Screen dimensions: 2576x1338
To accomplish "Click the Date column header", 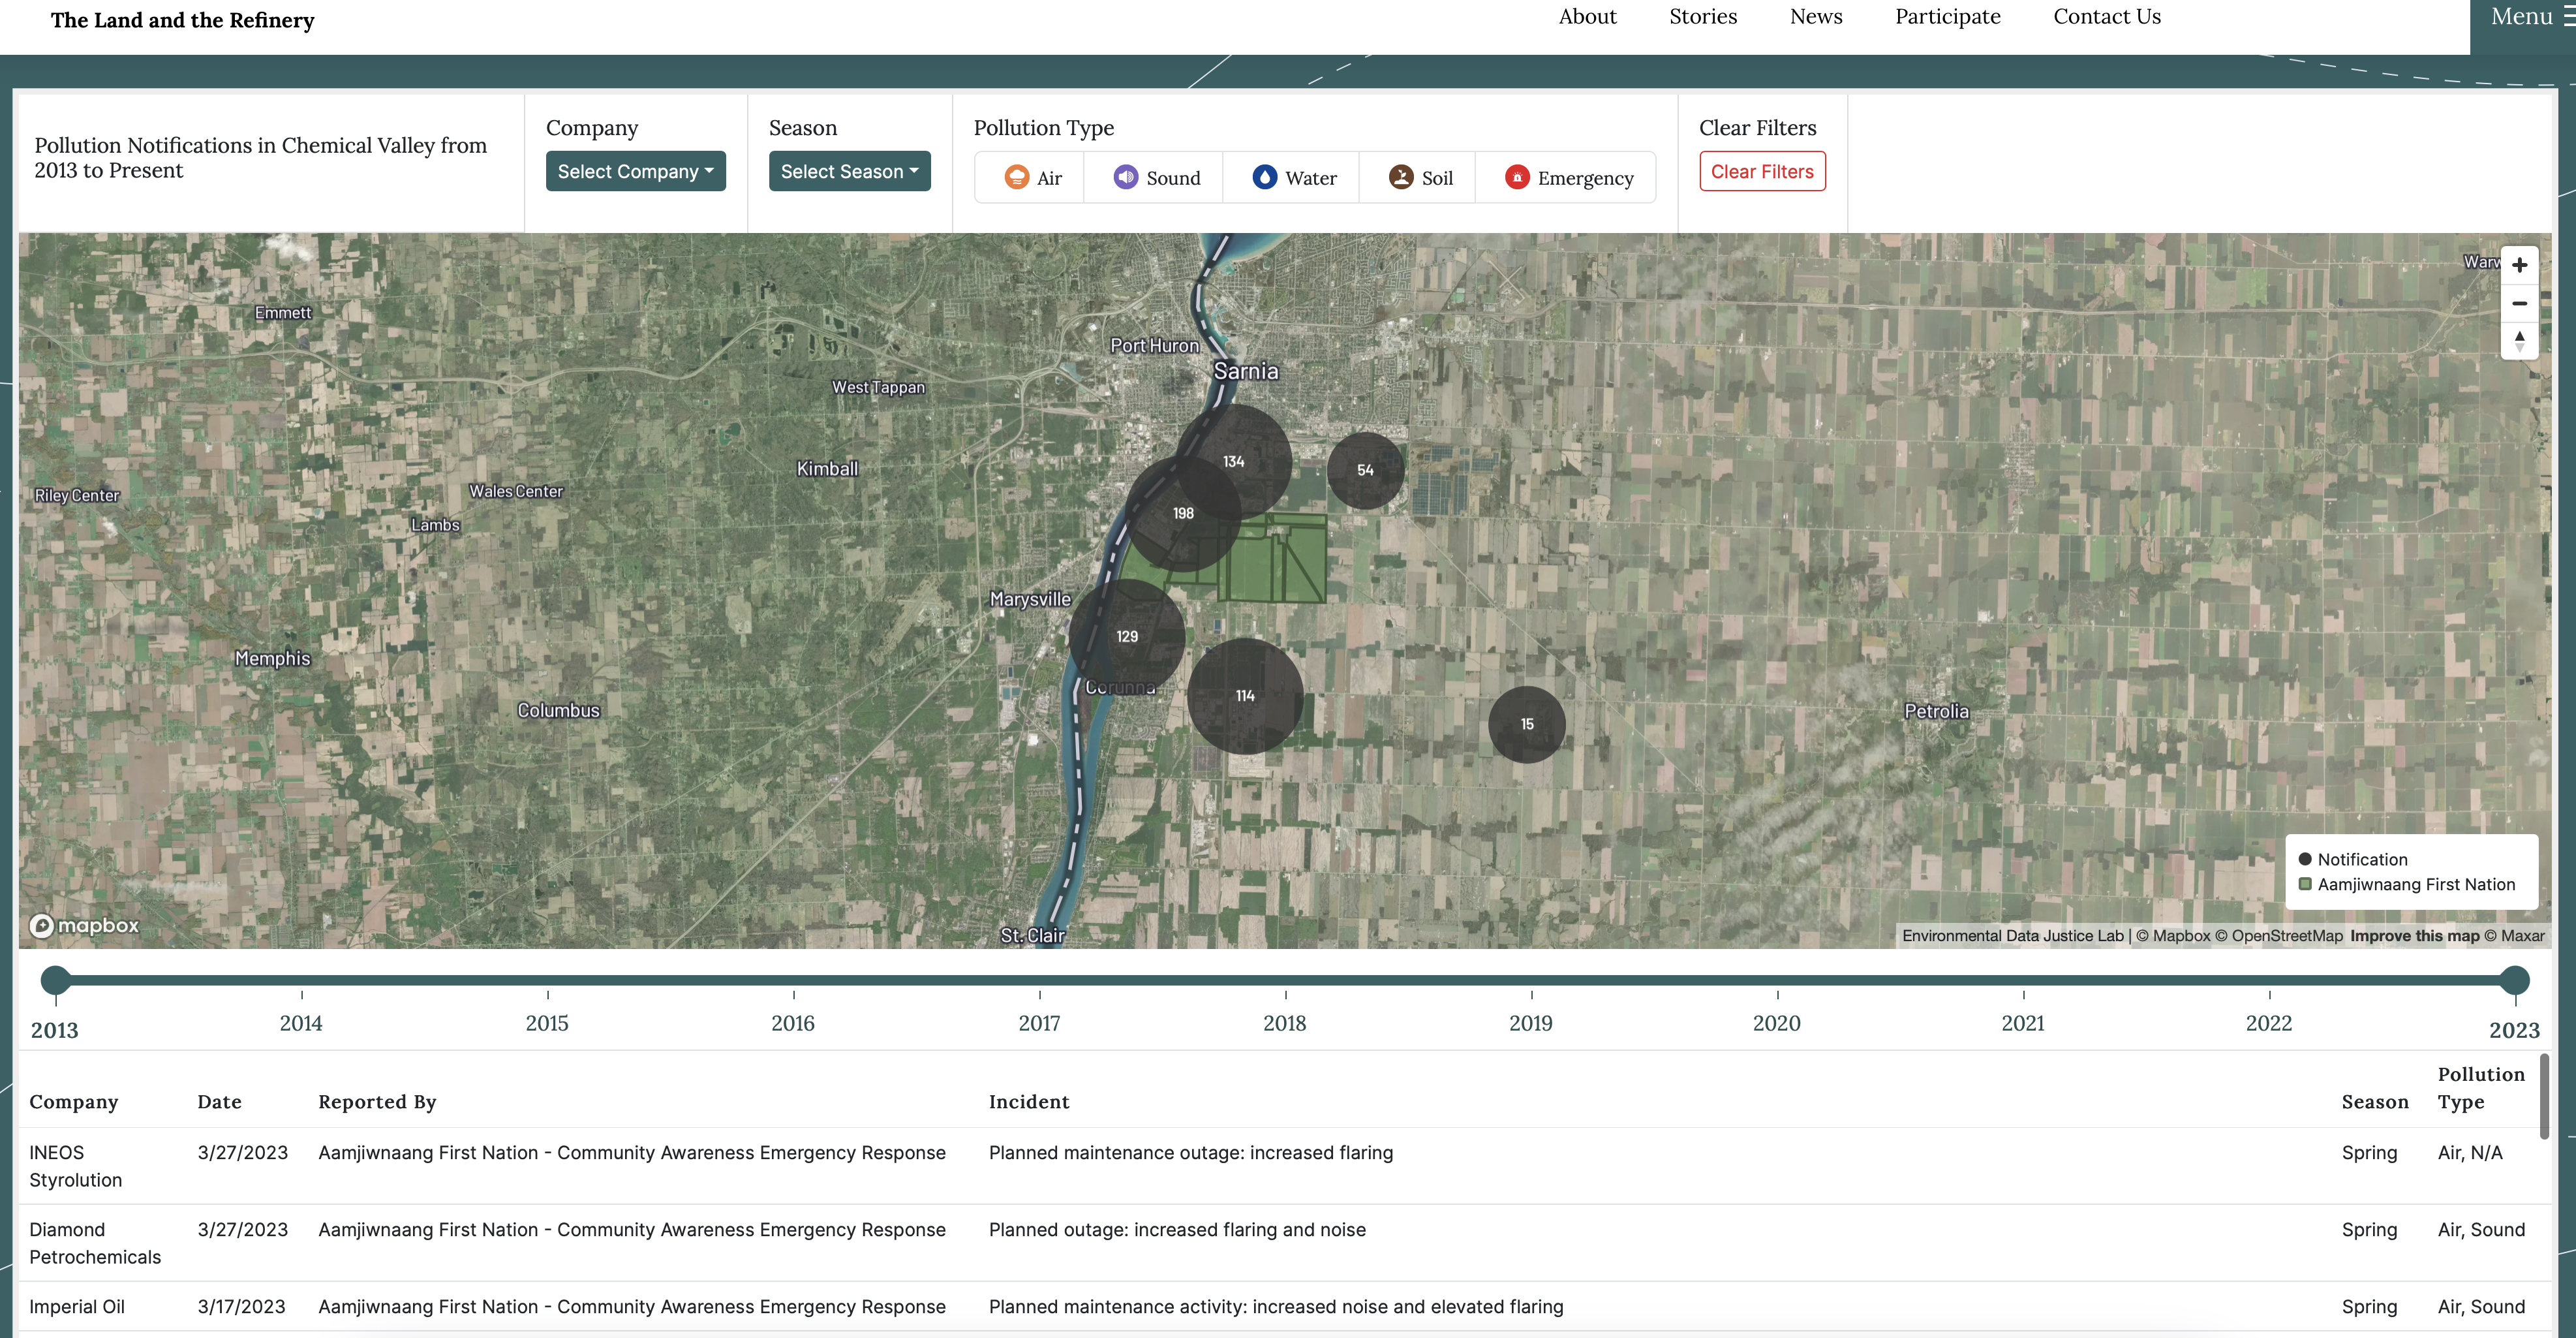I will (219, 1102).
